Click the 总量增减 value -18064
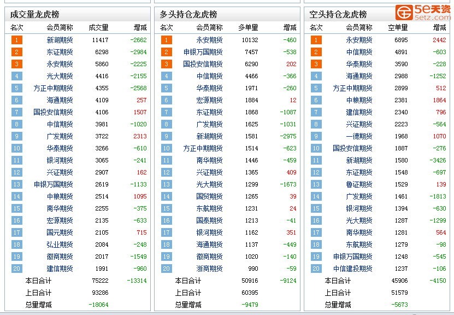This screenshot has height=315, width=454. pyautogui.click(x=98, y=305)
